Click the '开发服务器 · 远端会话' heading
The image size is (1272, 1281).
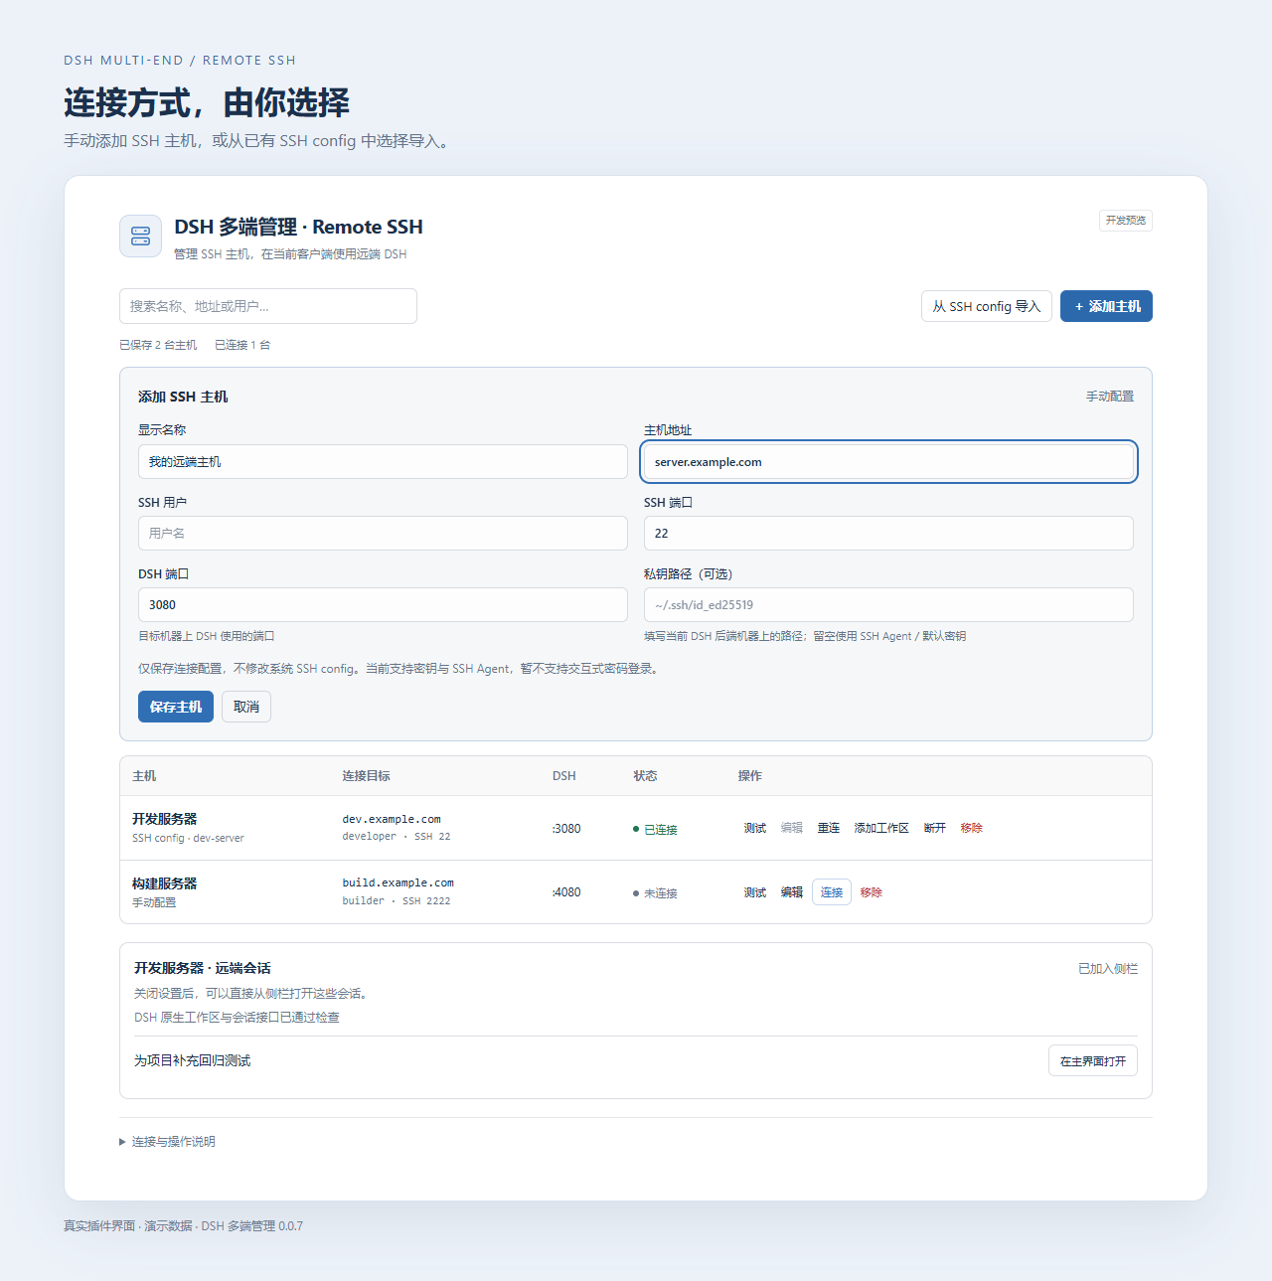tap(203, 968)
